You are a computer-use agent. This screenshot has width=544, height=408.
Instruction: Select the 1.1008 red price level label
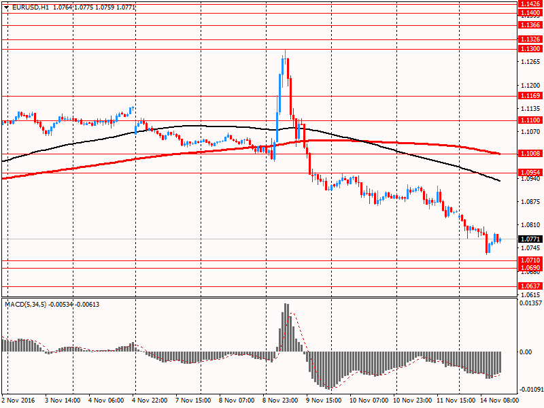(x=530, y=154)
